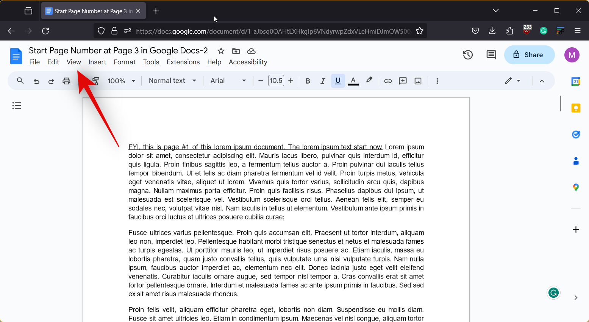
Task: Turn off underline formatting
Action: 338,81
